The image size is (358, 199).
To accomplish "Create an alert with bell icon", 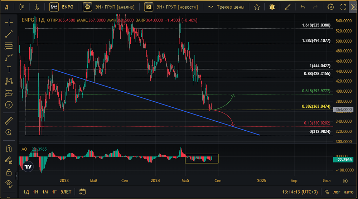I will pos(272,7).
